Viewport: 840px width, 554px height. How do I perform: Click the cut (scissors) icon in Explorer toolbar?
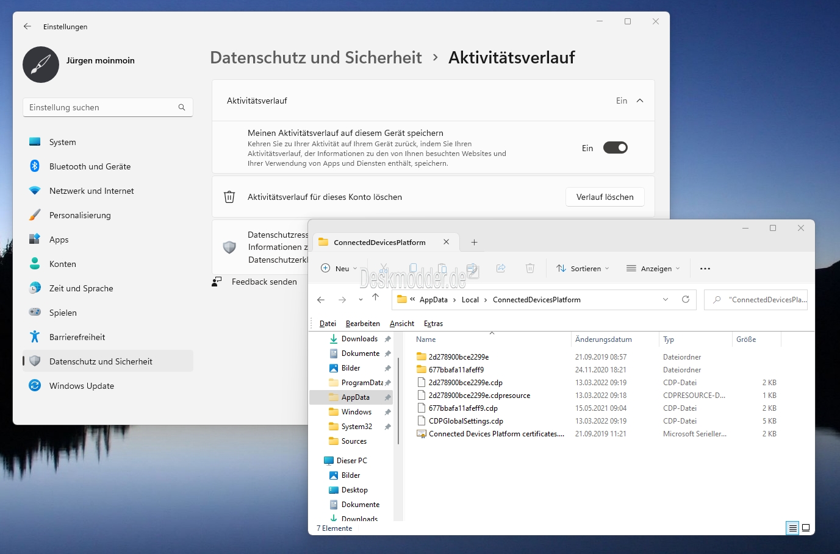pos(384,268)
